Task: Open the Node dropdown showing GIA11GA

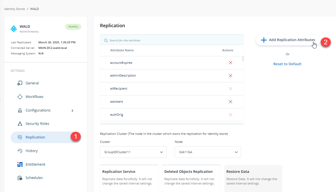Action: point(208,152)
